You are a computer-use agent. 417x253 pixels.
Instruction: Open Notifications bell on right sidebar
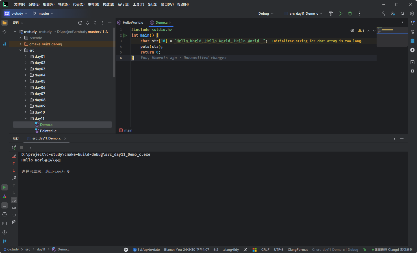(412, 23)
